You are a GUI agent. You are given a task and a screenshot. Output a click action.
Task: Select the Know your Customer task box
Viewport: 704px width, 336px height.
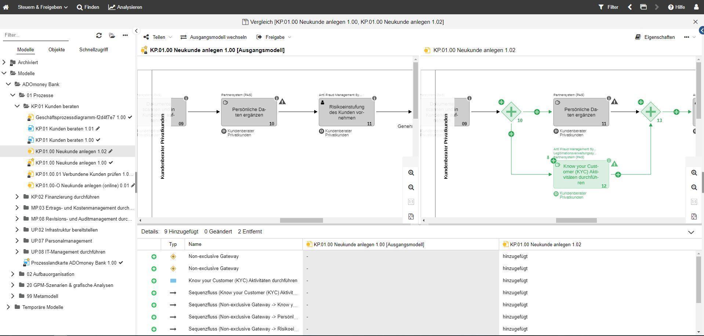point(581,174)
